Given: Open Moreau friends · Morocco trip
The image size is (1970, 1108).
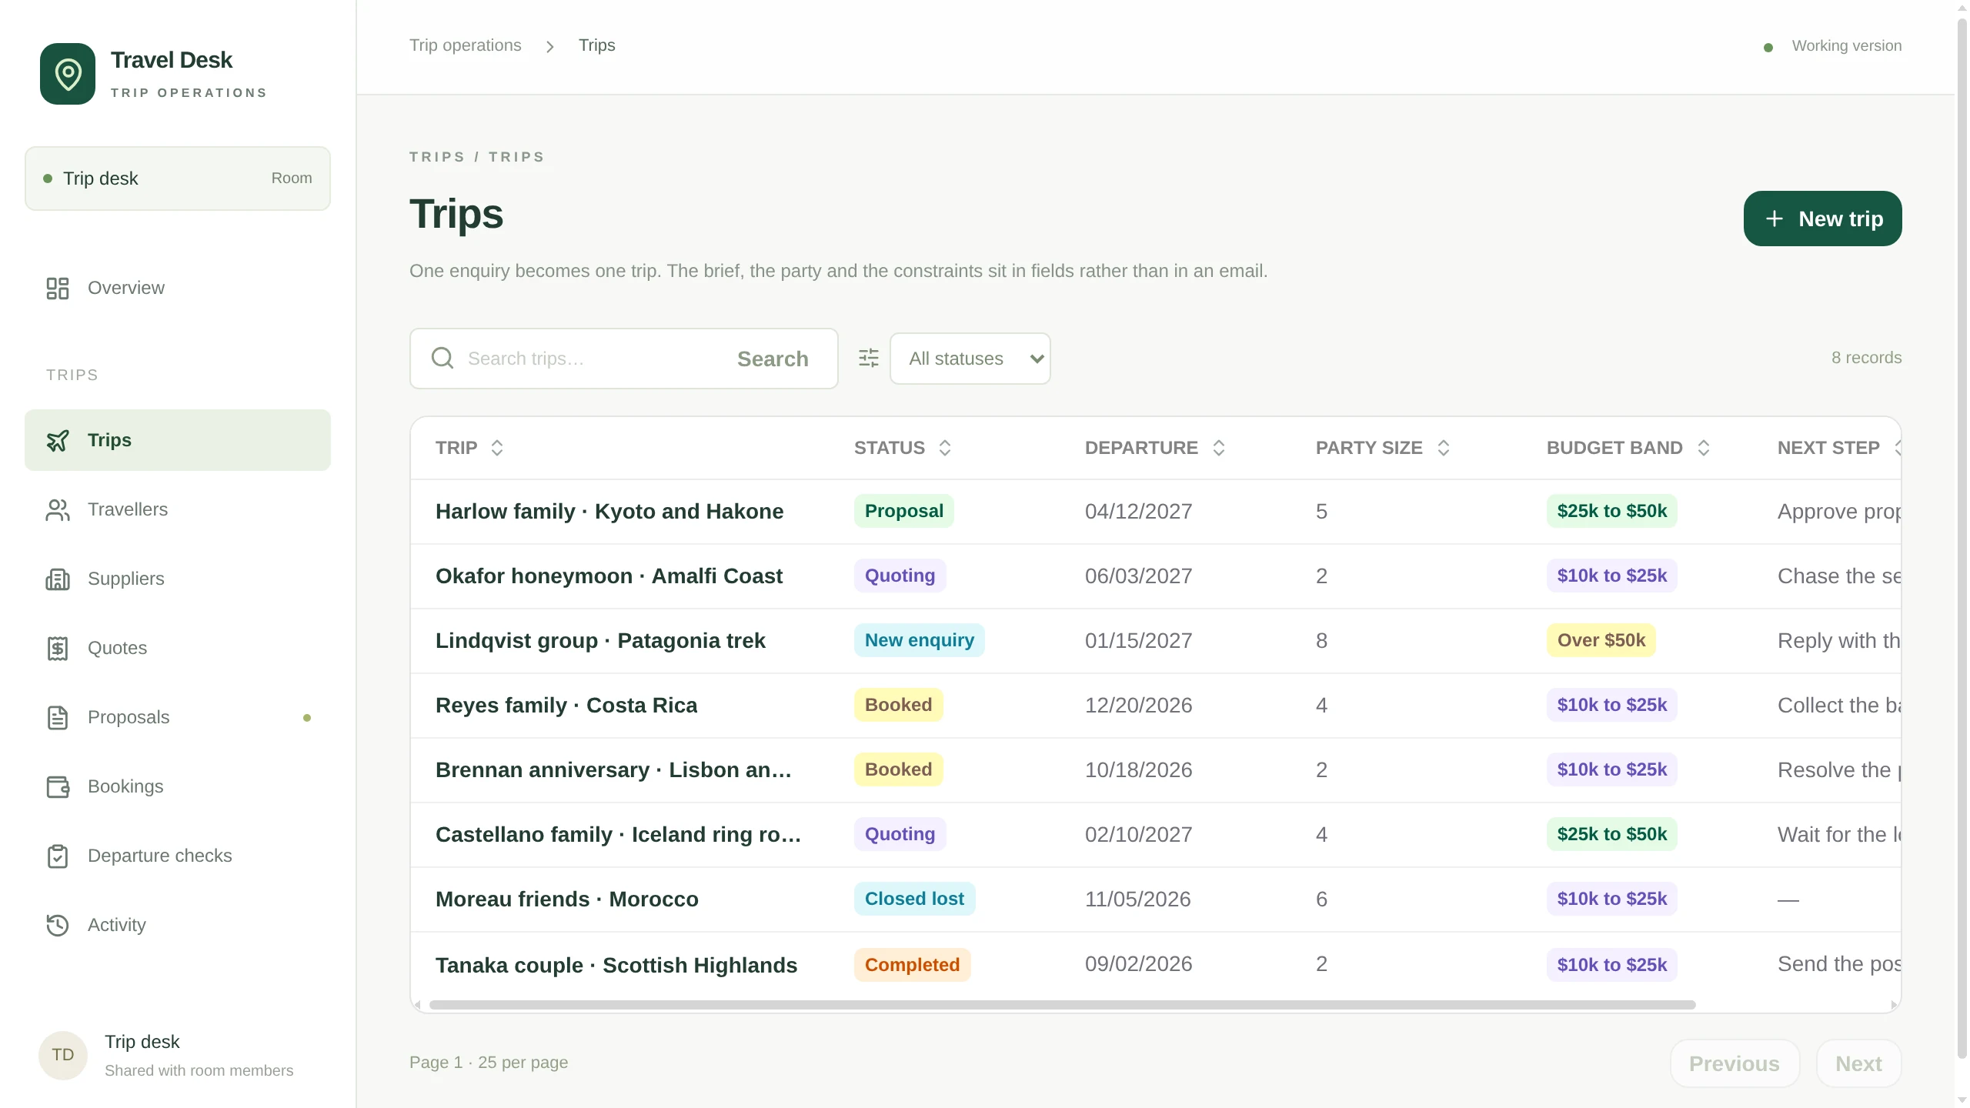Looking at the screenshot, I should point(567,899).
